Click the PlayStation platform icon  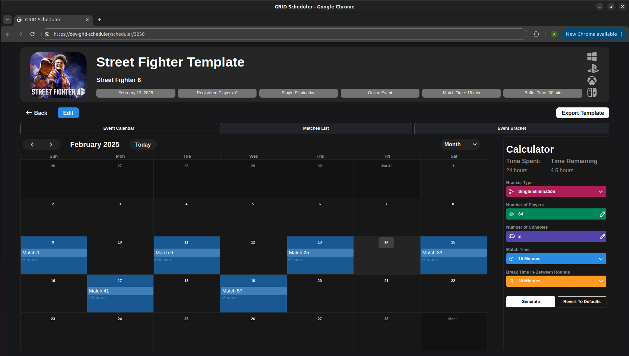coord(592,69)
